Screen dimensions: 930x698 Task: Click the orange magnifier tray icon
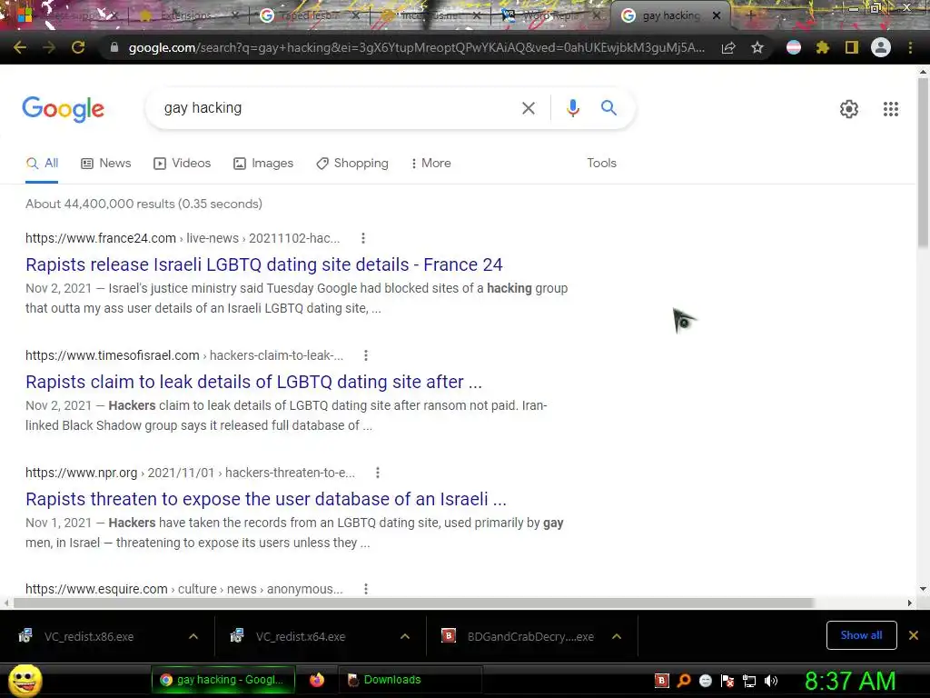point(684,681)
